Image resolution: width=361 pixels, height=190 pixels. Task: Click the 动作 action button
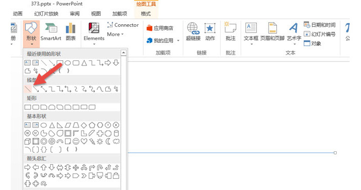coord(210,31)
